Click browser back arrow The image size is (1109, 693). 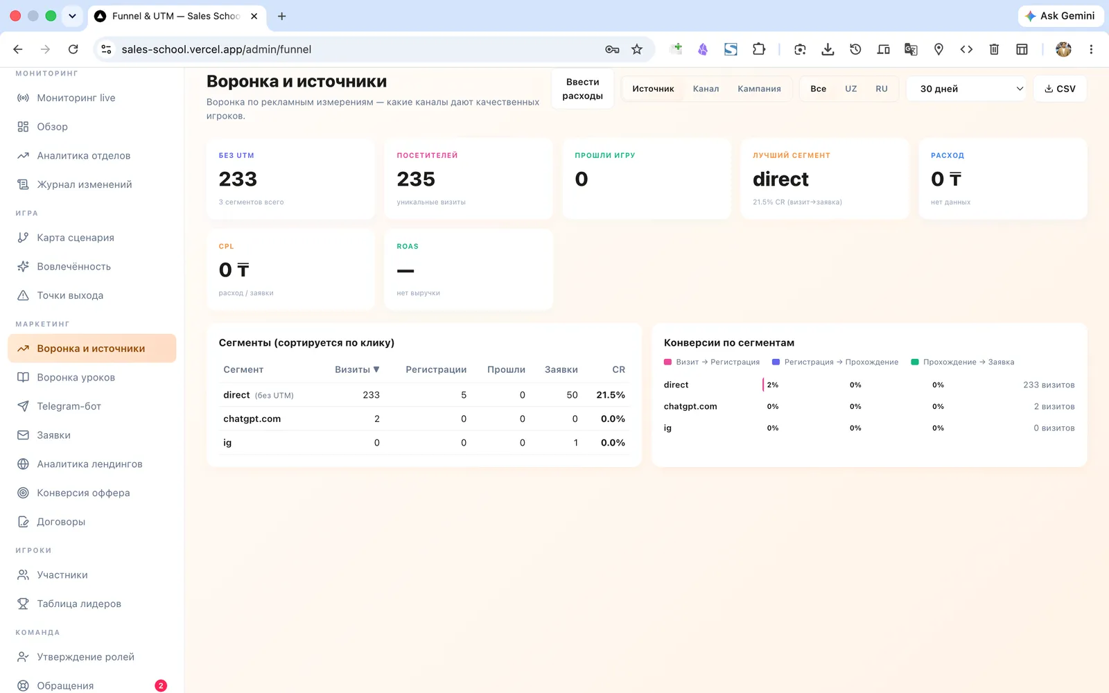click(x=18, y=49)
